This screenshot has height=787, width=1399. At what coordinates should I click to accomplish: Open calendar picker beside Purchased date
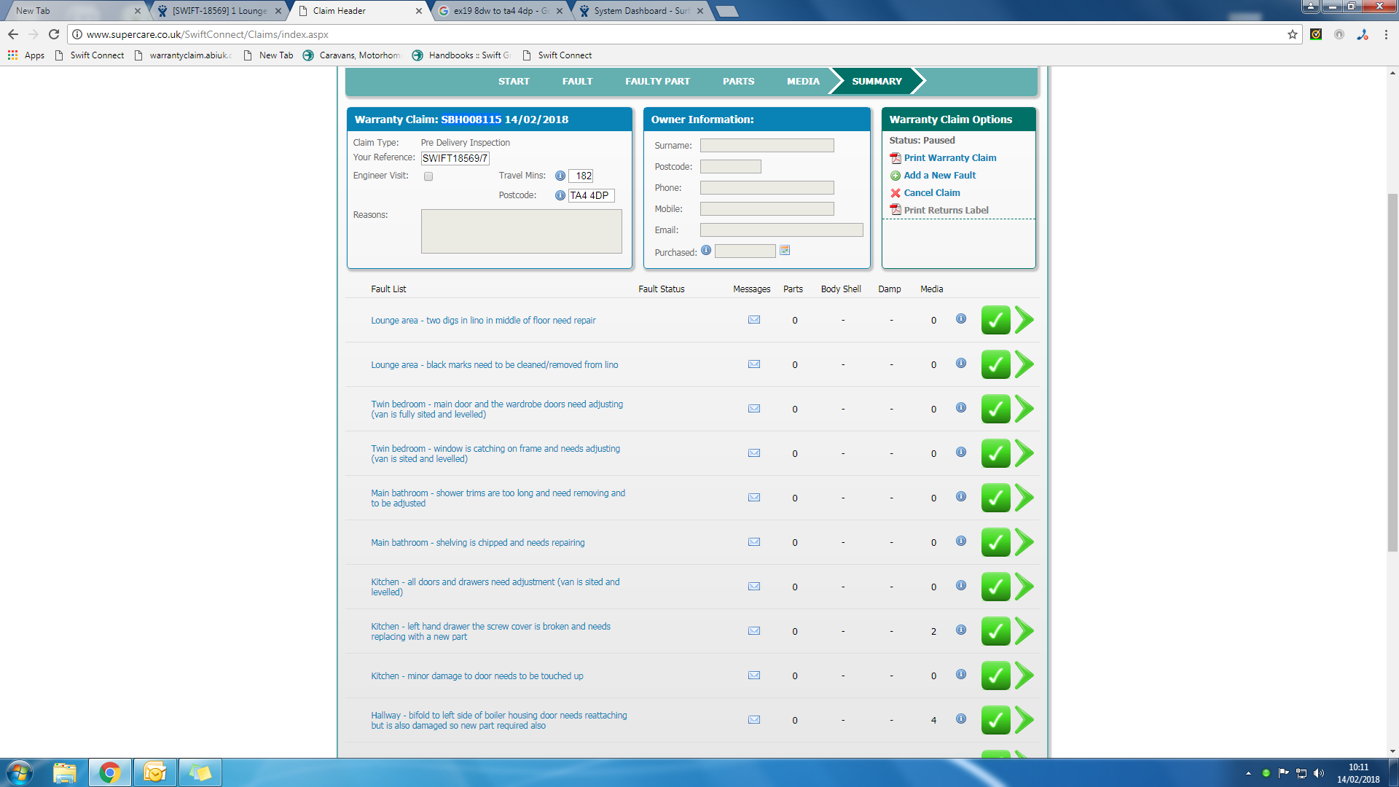(785, 251)
